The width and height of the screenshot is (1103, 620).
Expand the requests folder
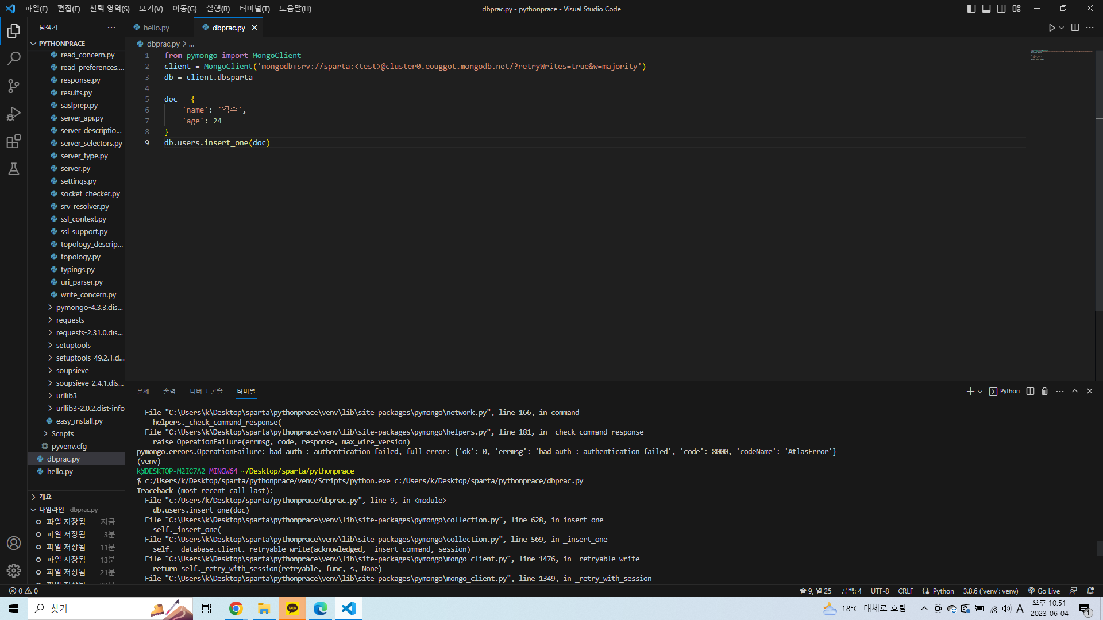76,320
